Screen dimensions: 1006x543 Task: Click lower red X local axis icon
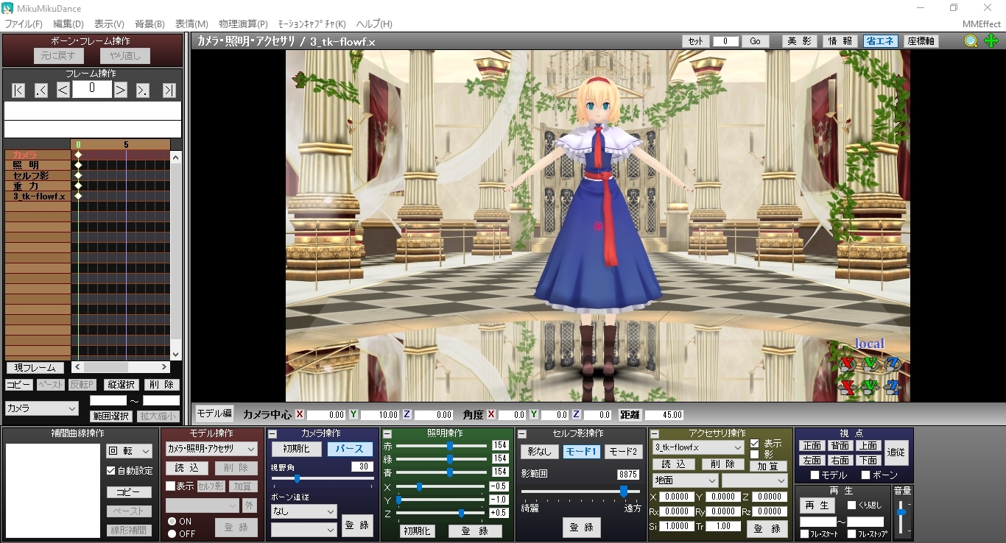pos(848,386)
